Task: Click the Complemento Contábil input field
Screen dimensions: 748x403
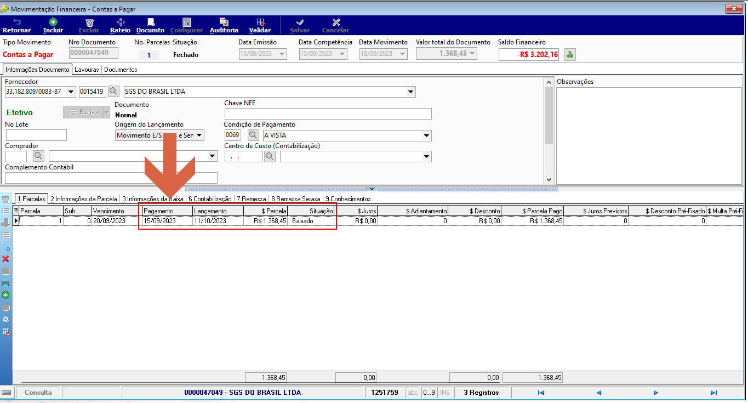Action: click(x=111, y=178)
